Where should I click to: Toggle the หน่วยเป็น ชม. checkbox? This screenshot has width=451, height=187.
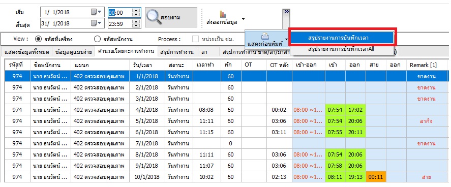[196, 39]
